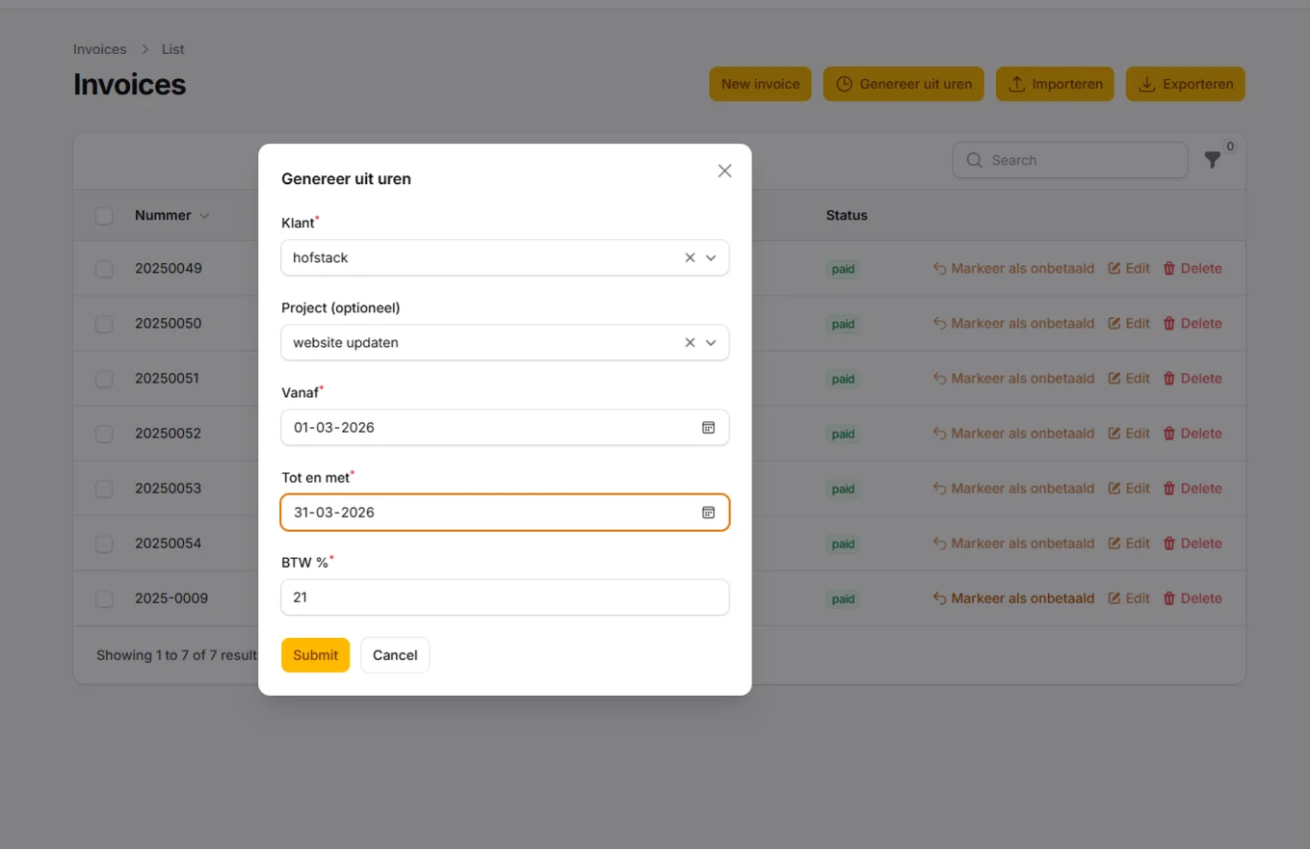1310x849 pixels.
Task: Click the table filter funnel icon
Action: click(1213, 161)
